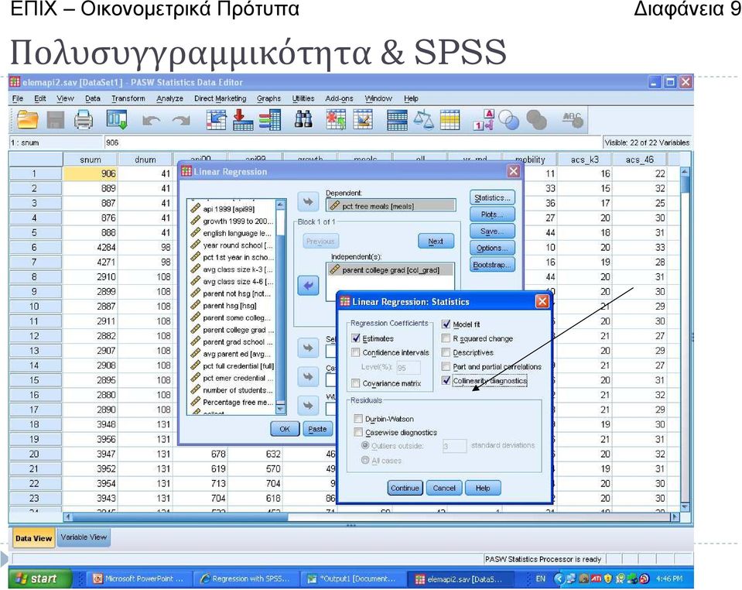Click Split file toolbar icon
This screenshot has width=742, height=590.
click(397, 120)
